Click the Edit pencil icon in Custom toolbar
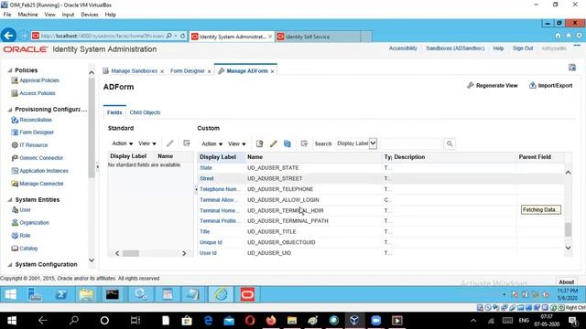This screenshot has height=329, width=586. click(273, 143)
